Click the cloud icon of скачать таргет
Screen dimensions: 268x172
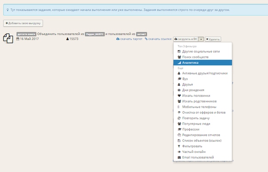pos(118,39)
